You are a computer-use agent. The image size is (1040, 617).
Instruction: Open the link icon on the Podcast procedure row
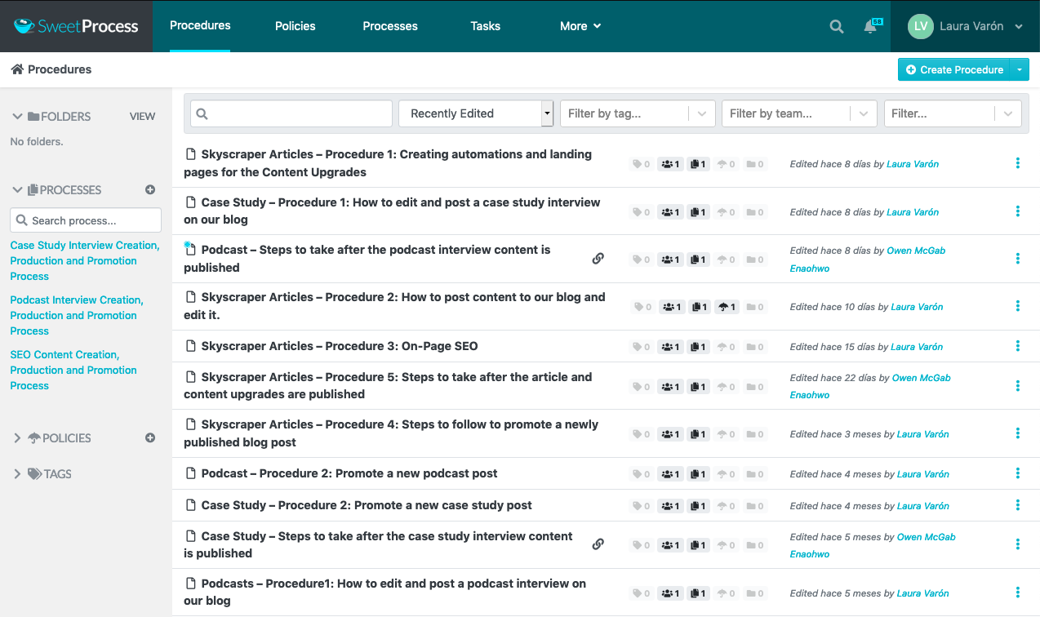coord(598,258)
